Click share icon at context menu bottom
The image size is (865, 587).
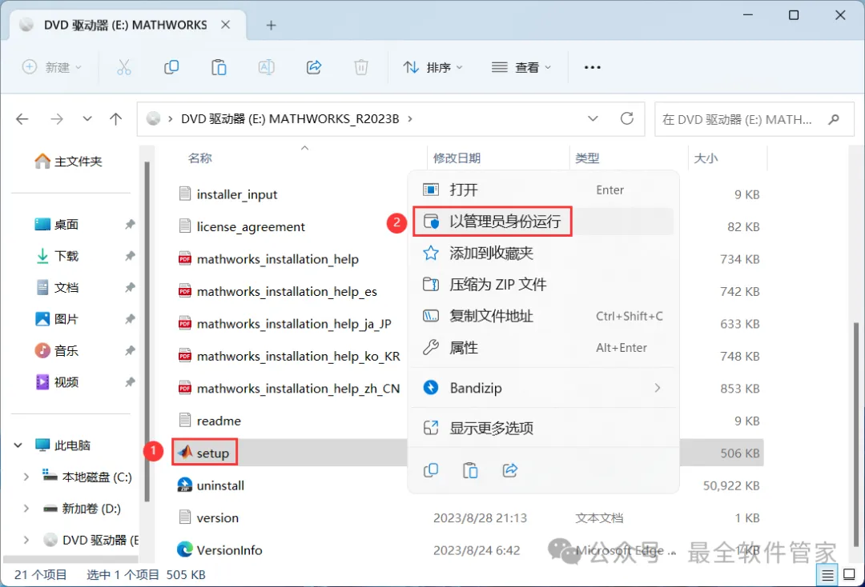pyautogui.click(x=510, y=470)
